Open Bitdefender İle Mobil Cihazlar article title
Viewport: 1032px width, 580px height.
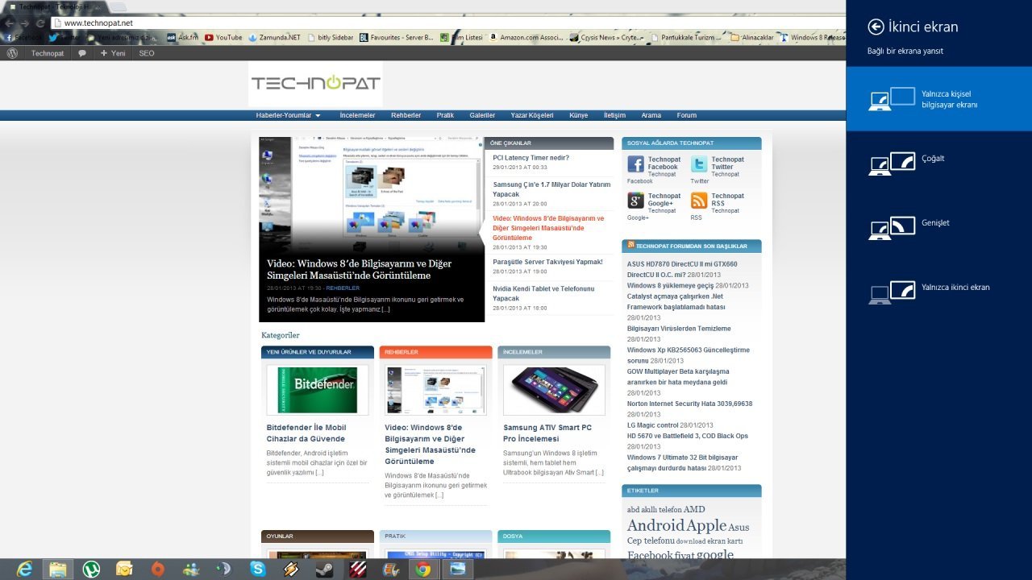tap(306, 433)
